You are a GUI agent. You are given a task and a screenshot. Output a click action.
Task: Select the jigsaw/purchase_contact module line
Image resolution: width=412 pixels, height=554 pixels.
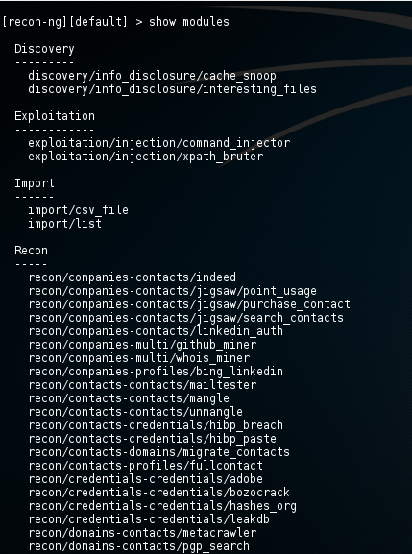click(x=189, y=303)
